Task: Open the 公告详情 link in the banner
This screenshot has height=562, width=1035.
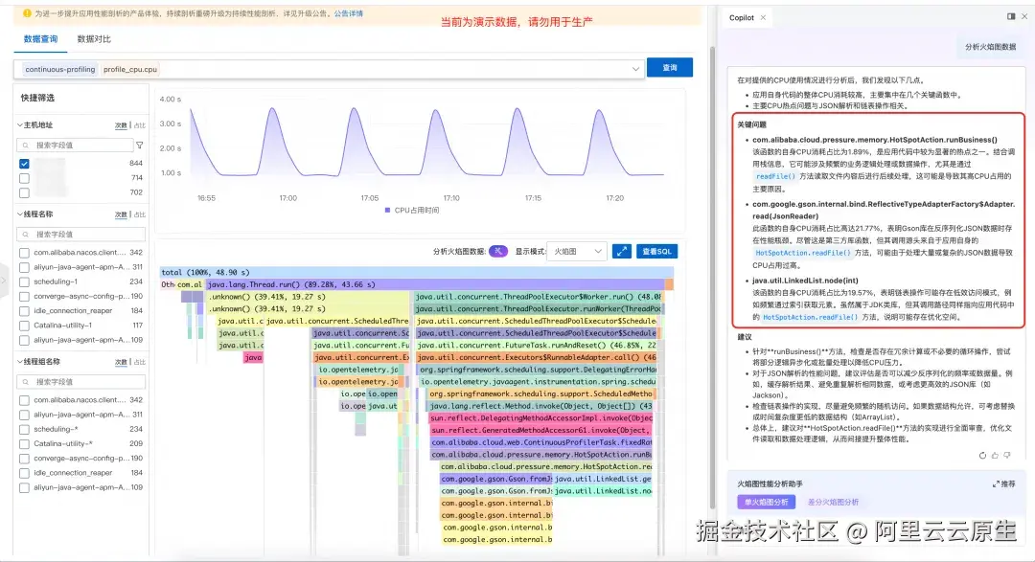Action: (349, 13)
